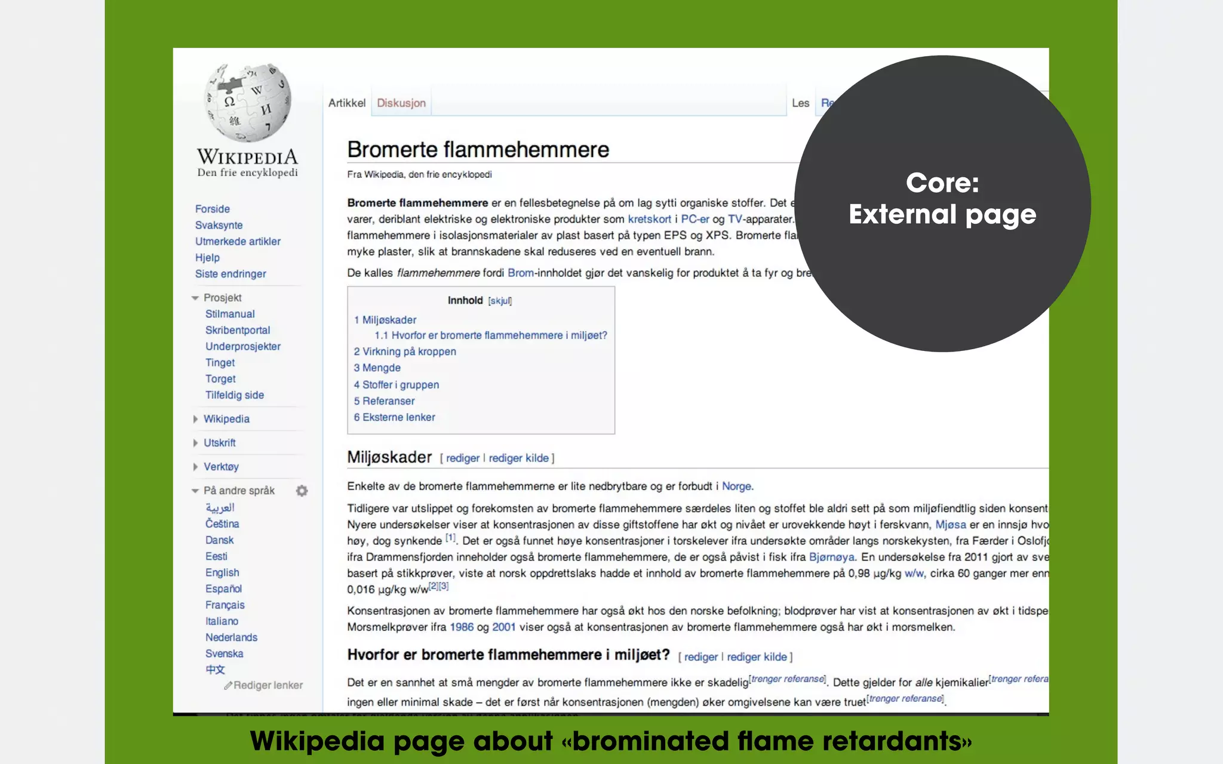Jump to 1.1 Hvorfor er bromerte contents entry
The height and width of the screenshot is (764, 1223).
pos(491,335)
